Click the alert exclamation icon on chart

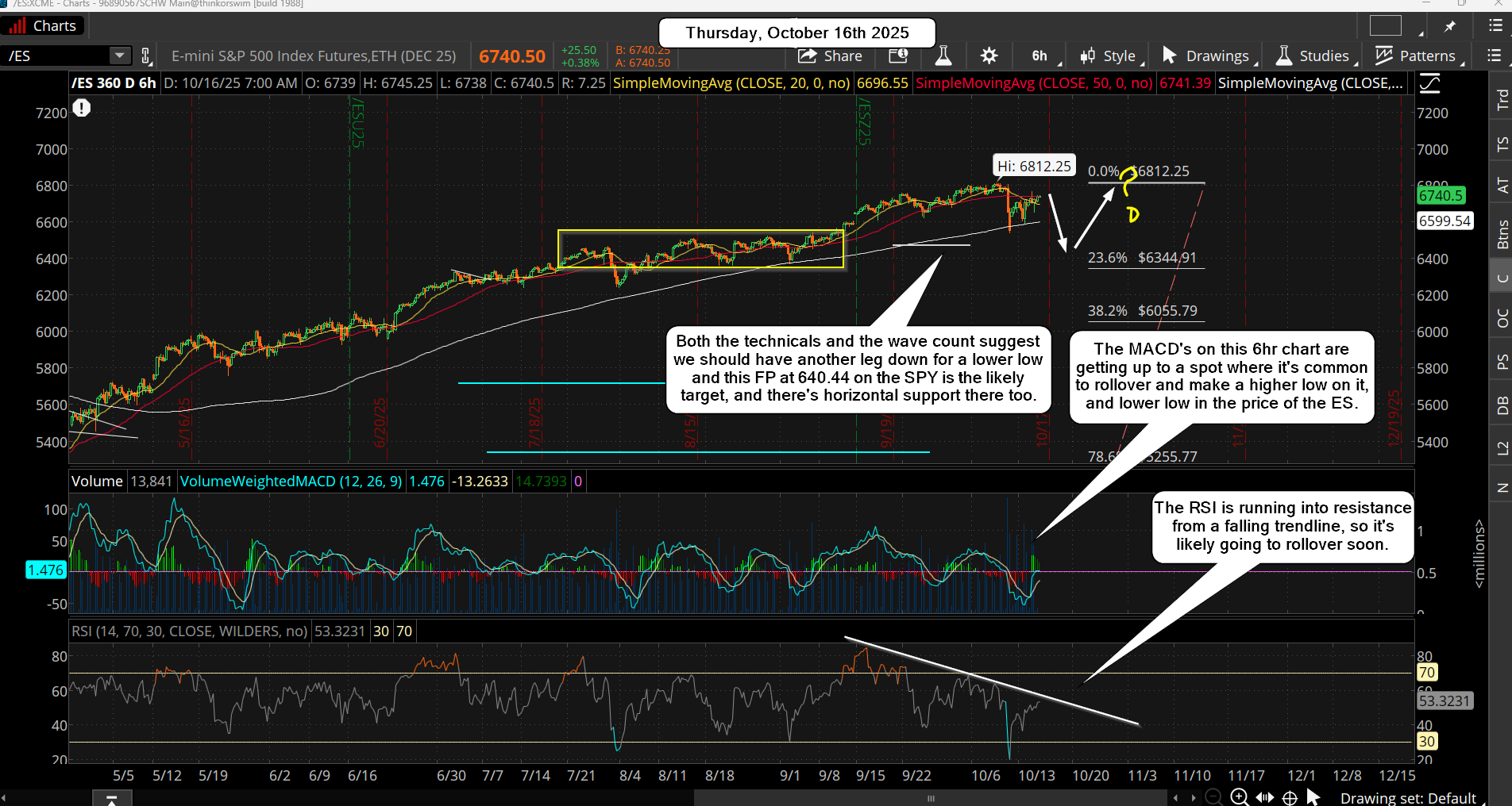pyautogui.click(x=82, y=108)
